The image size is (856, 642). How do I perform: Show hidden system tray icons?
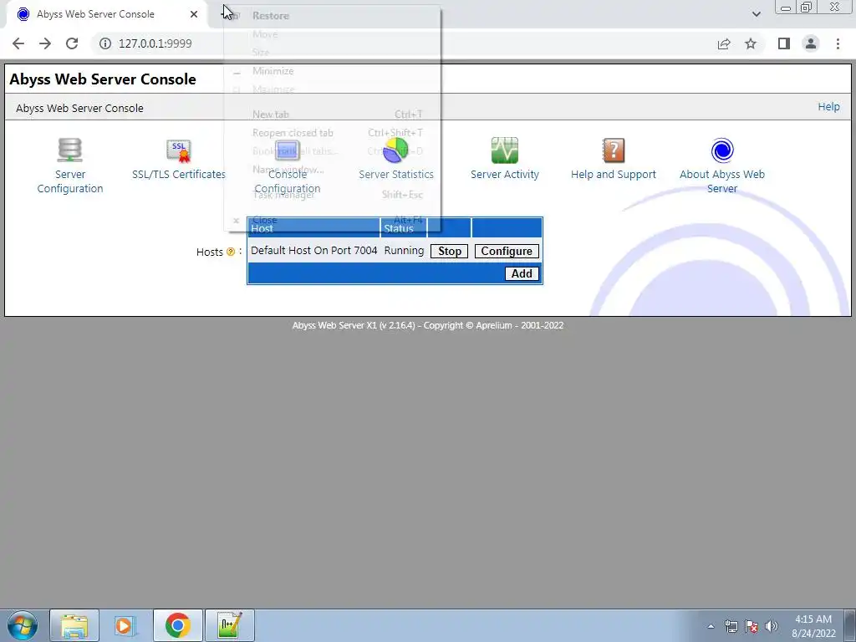(x=711, y=626)
